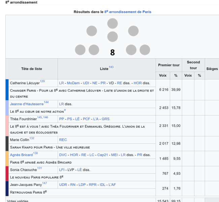Click the PCF party link

[87, 119]
